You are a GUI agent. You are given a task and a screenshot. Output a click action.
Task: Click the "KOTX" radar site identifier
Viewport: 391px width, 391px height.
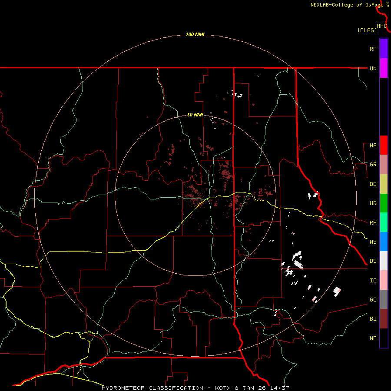224,388
